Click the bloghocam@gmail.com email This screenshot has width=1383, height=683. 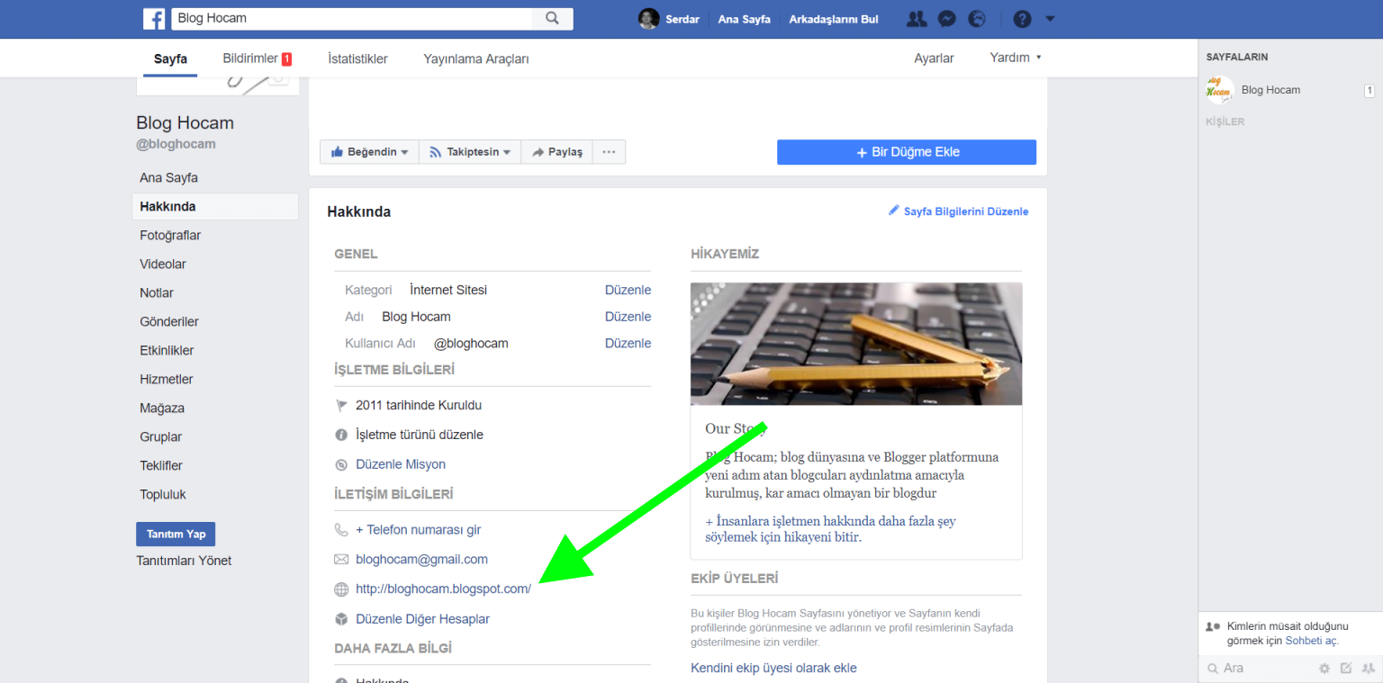point(421,559)
